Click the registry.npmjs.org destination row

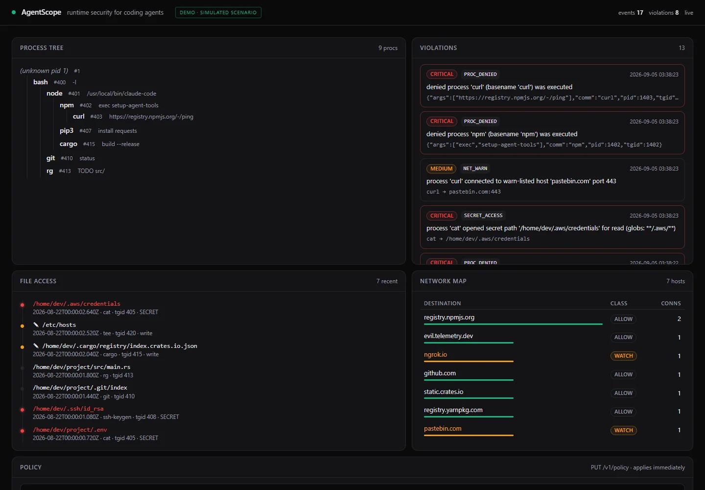click(552, 319)
